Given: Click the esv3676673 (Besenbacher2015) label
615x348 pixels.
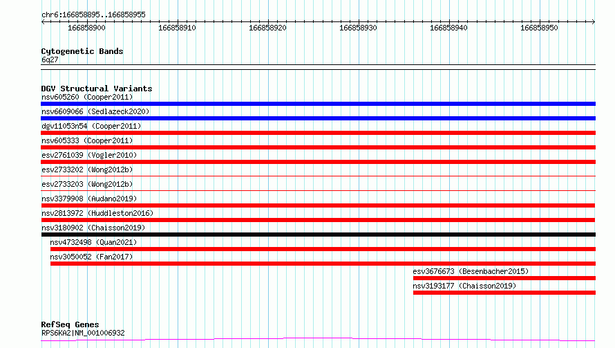Looking at the screenshot, I should [471, 271].
